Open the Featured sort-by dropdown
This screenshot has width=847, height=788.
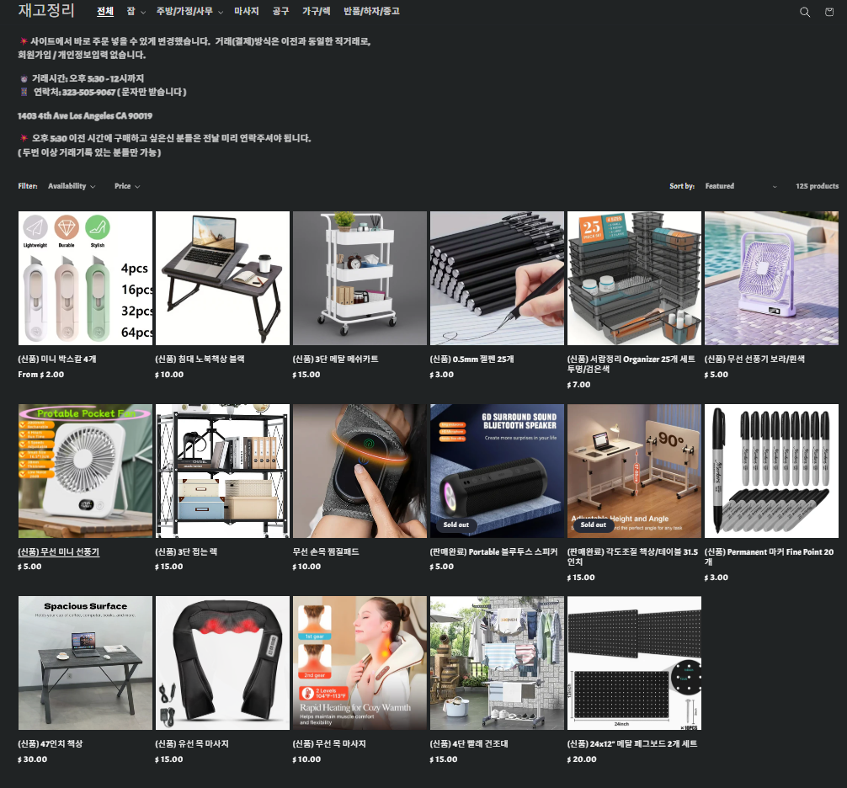[x=740, y=186]
